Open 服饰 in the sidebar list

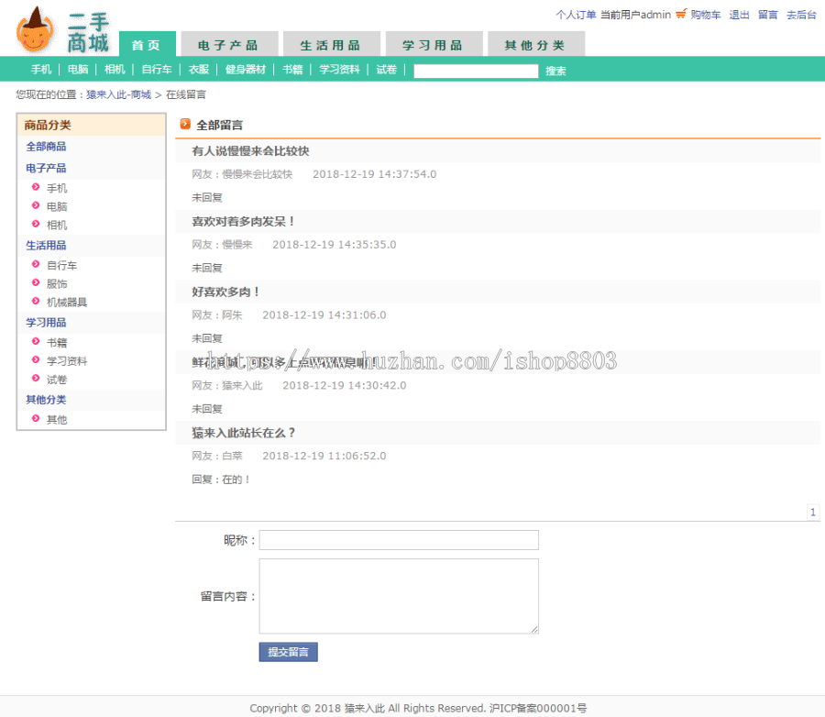tap(57, 283)
